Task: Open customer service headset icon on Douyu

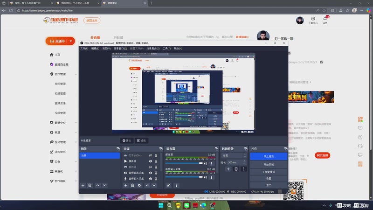Action: (360, 146)
